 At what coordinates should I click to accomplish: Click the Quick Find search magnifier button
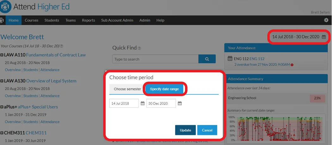(x=207, y=59)
